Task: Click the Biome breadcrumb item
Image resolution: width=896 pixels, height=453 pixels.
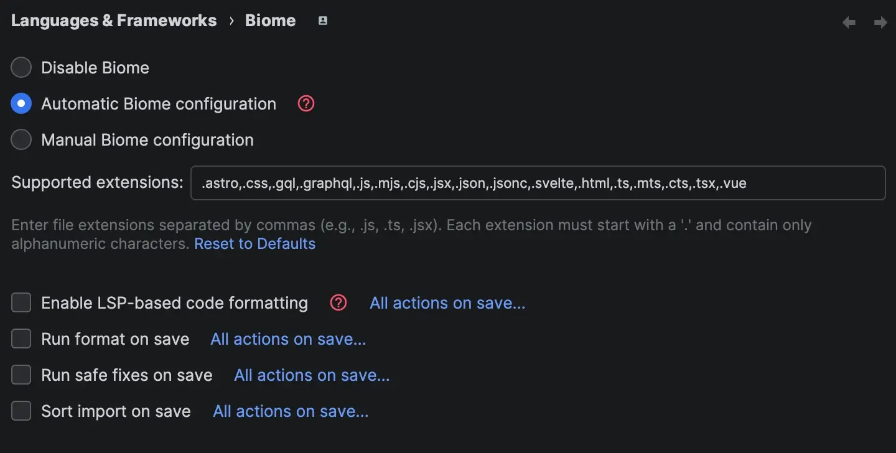Action: click(x=270, y=21)
